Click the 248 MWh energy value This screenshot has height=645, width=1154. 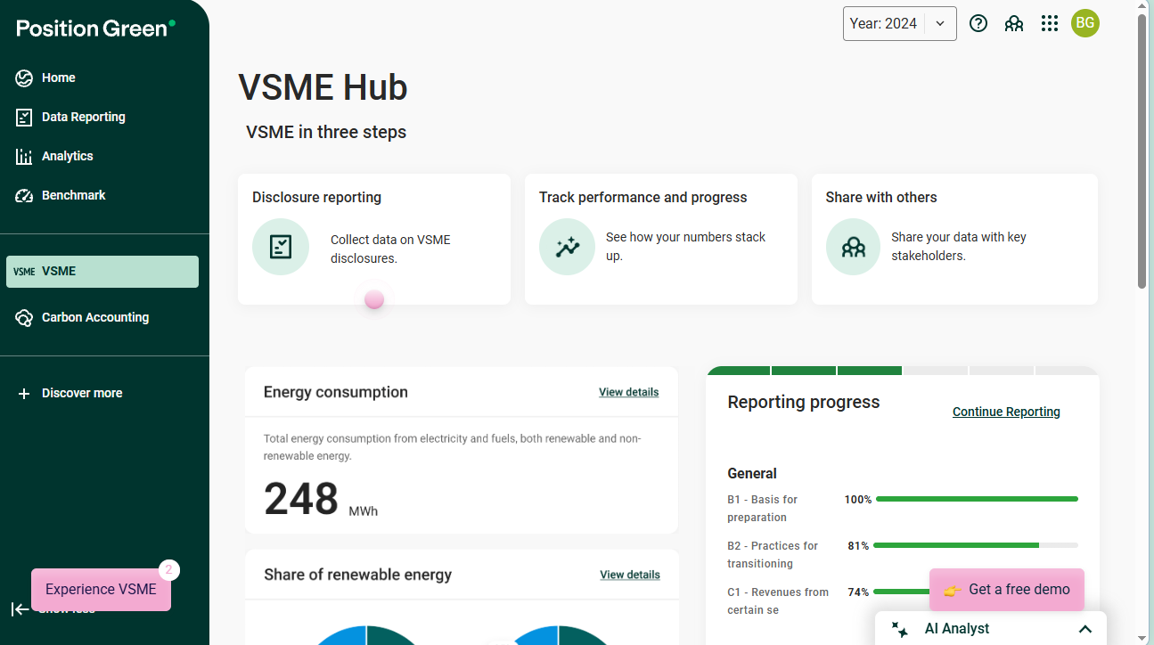coord(321,500)
